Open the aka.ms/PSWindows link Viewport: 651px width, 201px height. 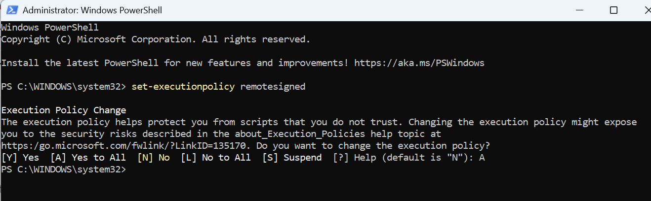click(x=419, y=63)
